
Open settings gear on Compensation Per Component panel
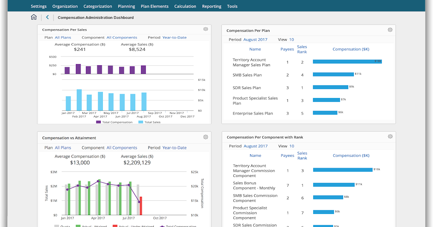390,137
